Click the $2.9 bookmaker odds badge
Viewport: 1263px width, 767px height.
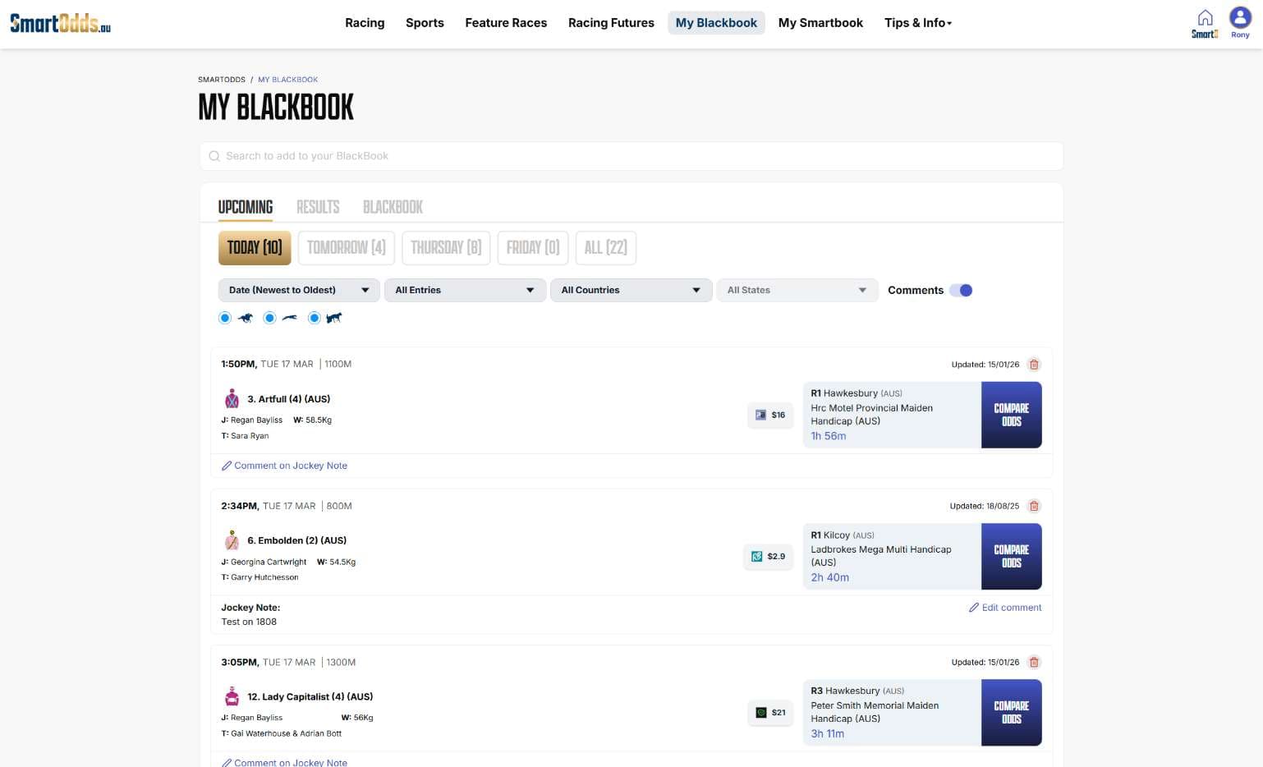[768, 557]
